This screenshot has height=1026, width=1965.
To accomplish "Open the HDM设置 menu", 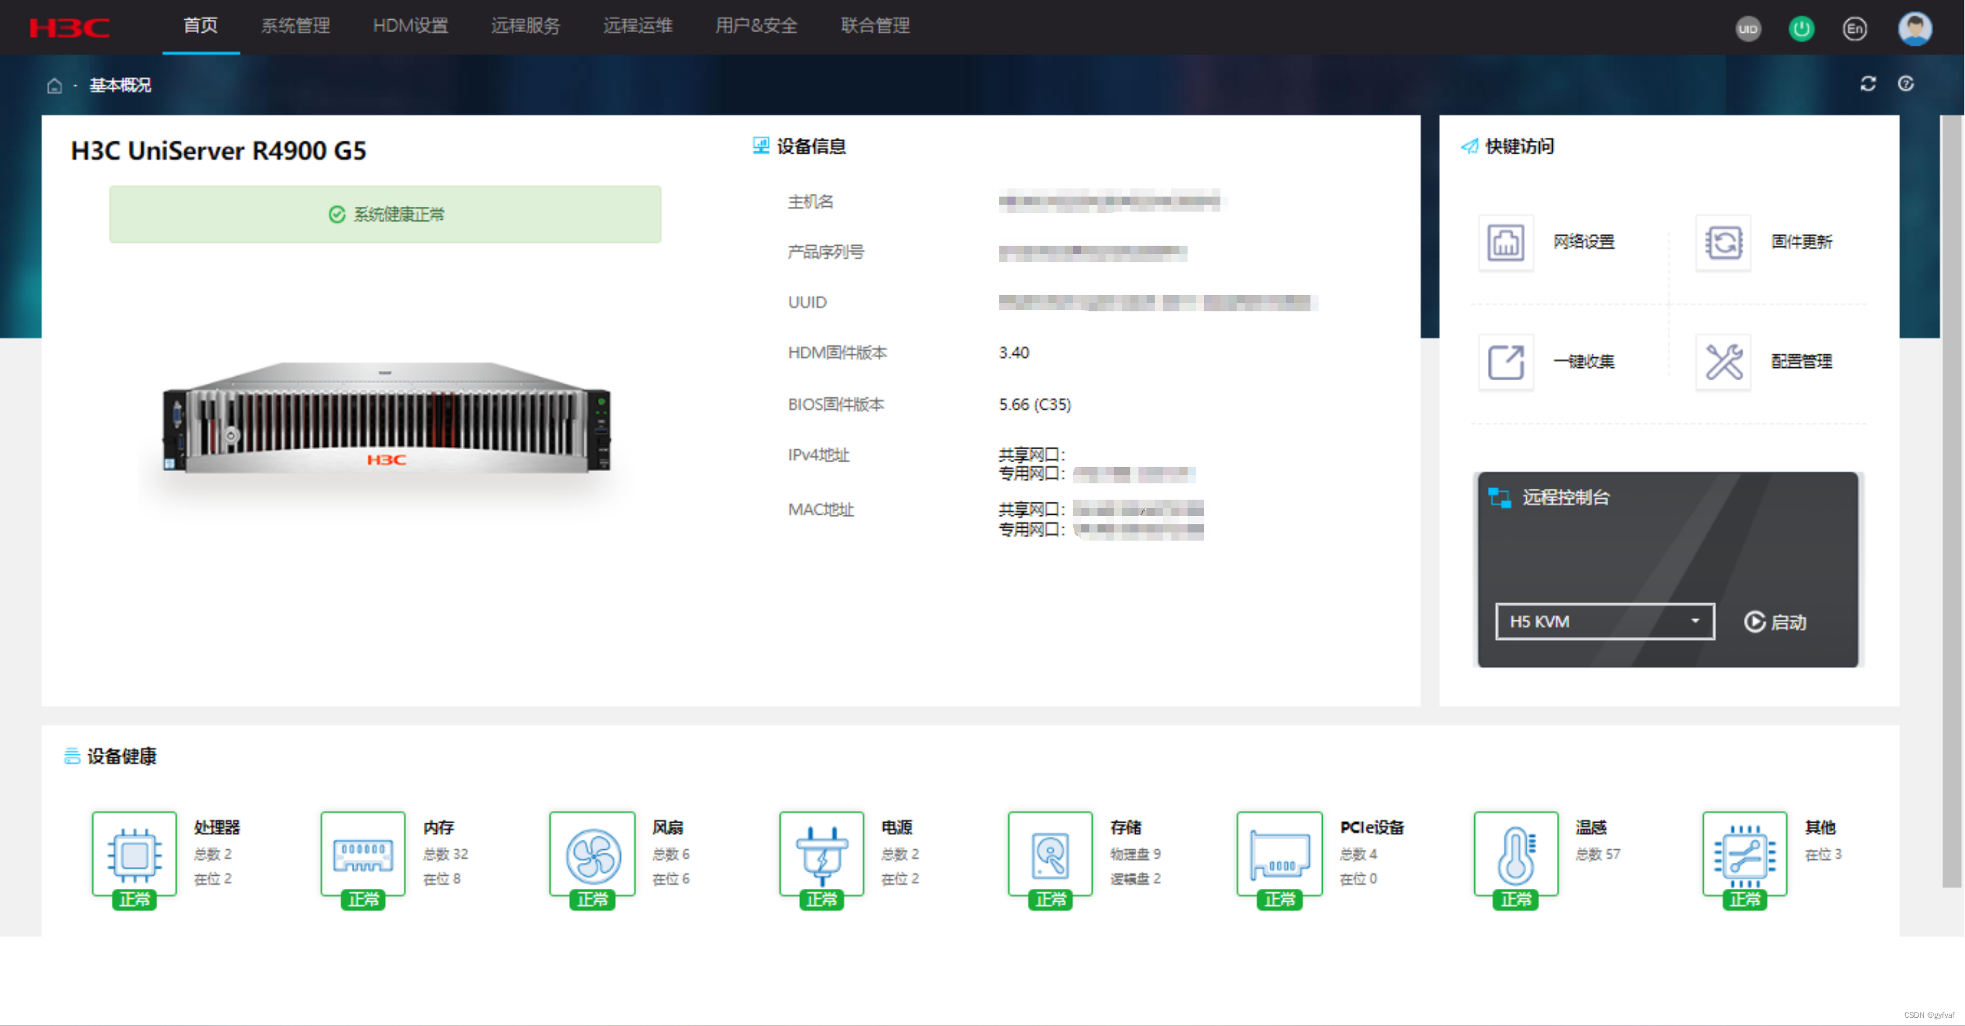I will (410, 26).
